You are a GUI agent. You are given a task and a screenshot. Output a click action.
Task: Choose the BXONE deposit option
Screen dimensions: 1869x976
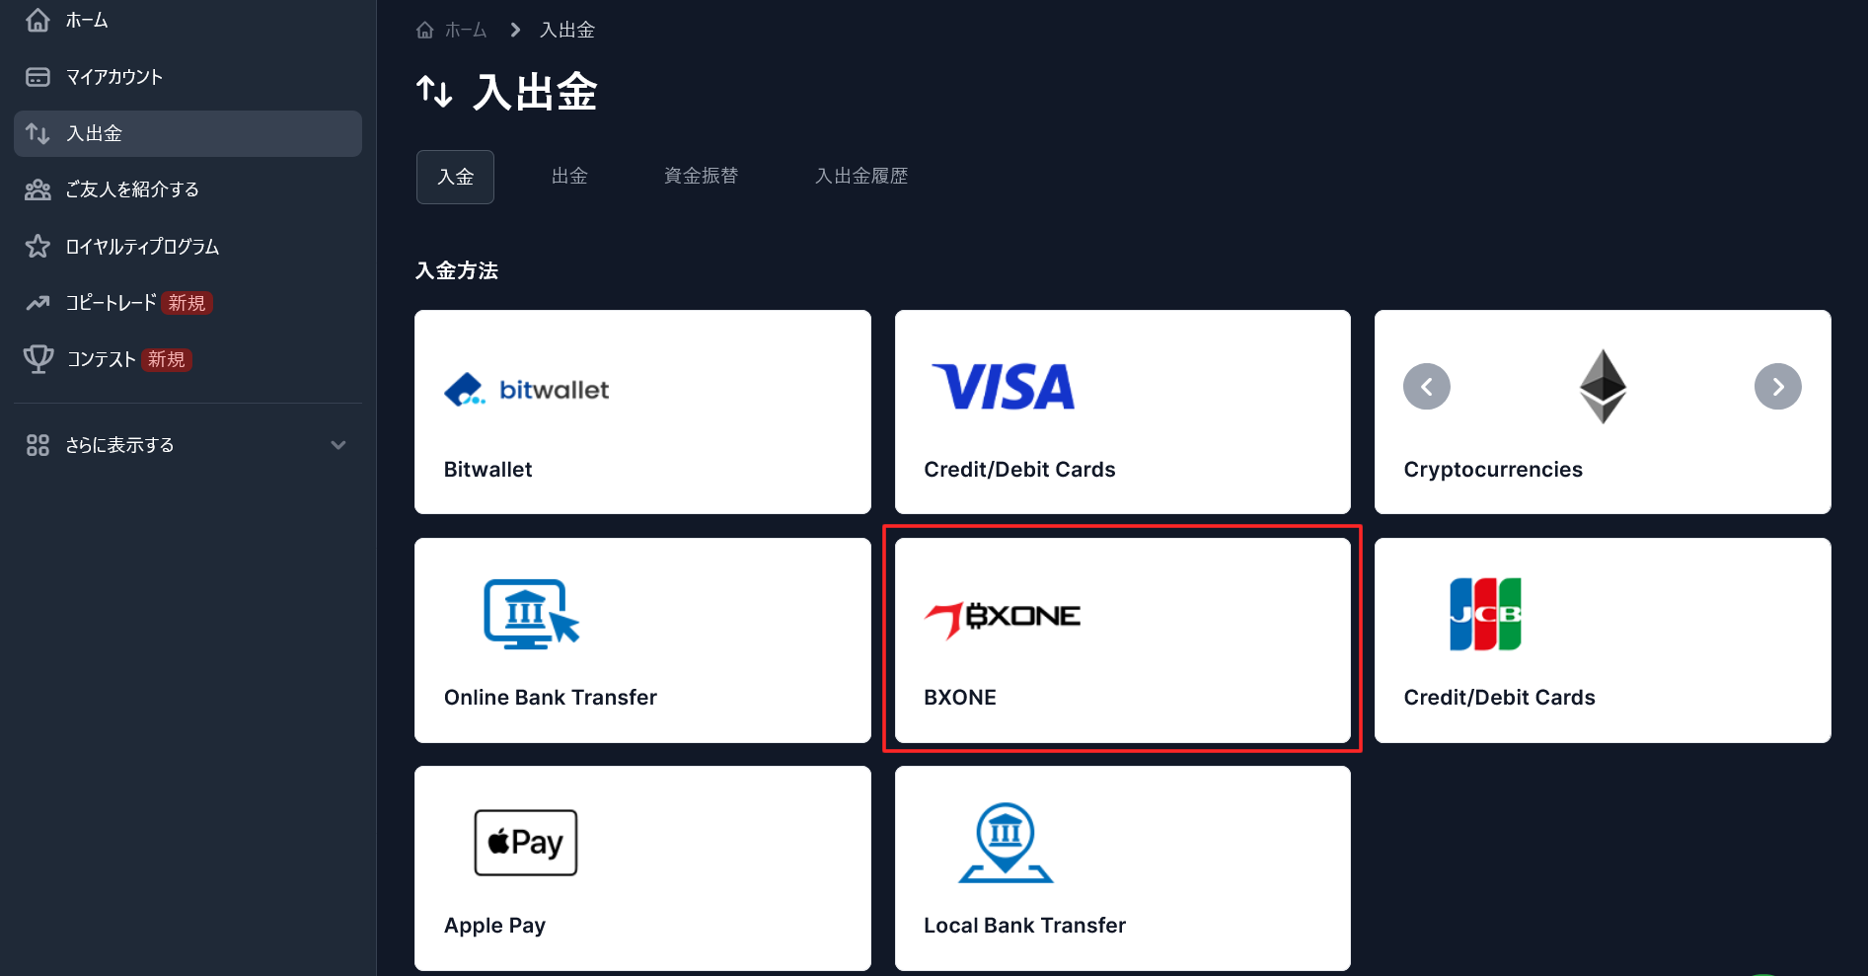1122,640
